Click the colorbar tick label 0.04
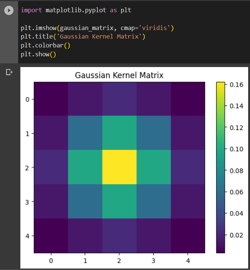Image resolution: width=250 pixels, height=270 pixels. [x=236, y=214]
